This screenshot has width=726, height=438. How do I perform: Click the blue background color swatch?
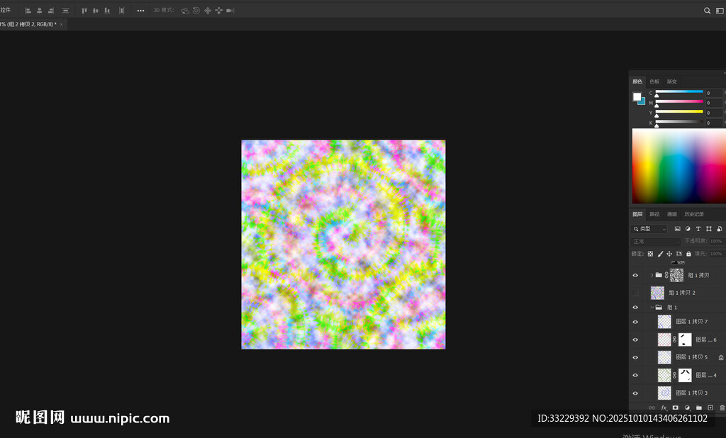pyautogui.click(x=642, y=102)
